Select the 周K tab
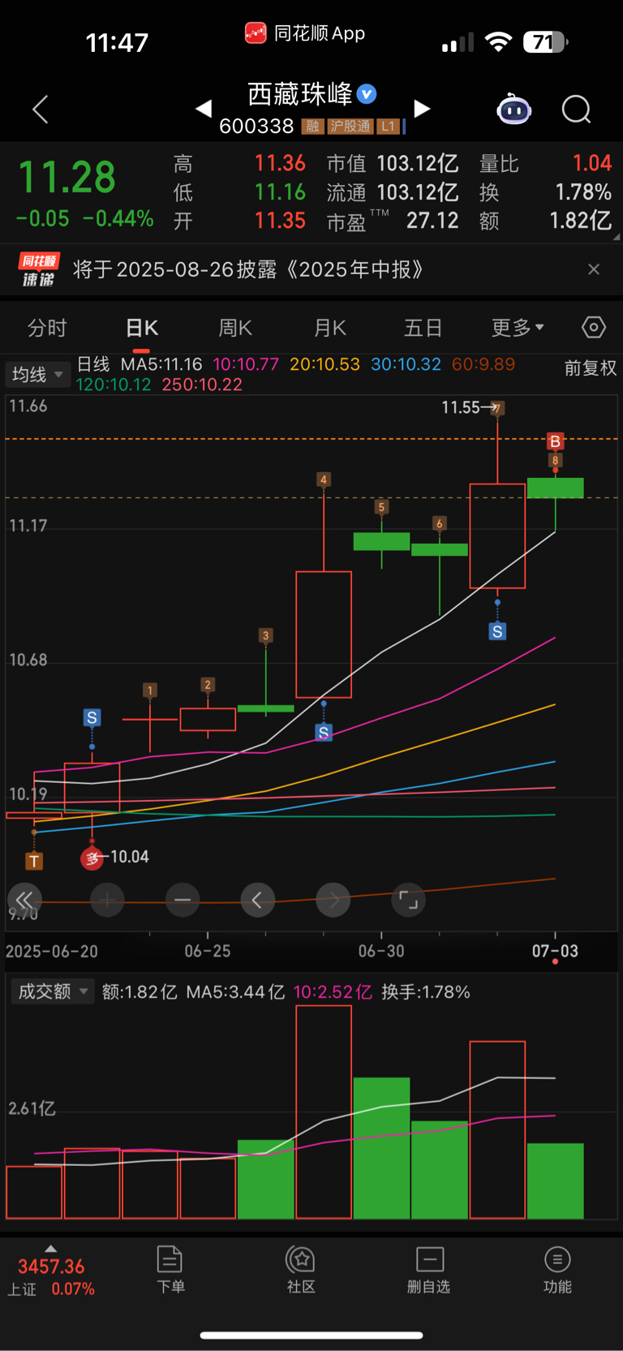This screenshot has width=623, height=1351. pos(235,328)
